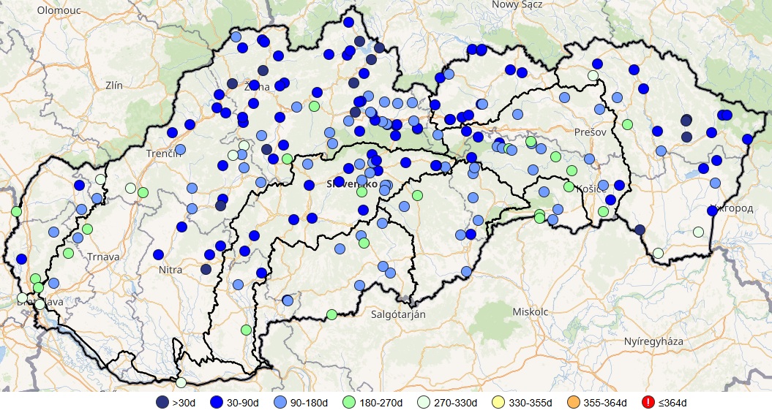
Task: Click the green marker northwest of Salgótarján
Action: (331, 314)
